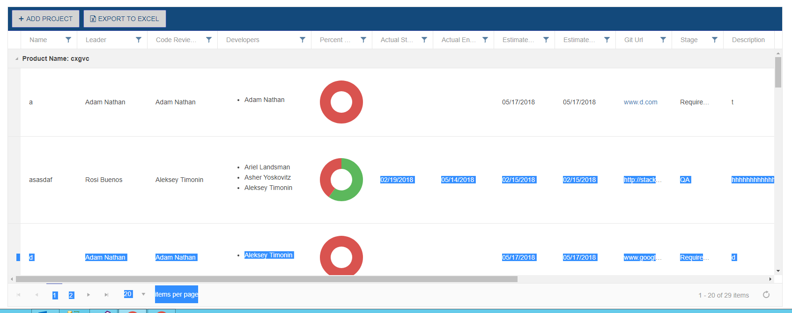Viewport: 792px width, 313px height.
Task: Open the Leader column filter icon
Action: pyautogui.click(x=139, y=40)
